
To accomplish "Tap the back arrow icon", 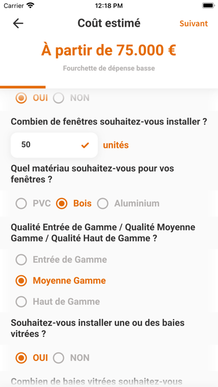I will click(18, 23).
